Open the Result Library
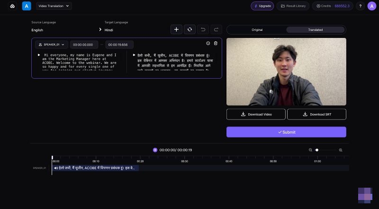The width and height of the screenshot is (379, 209). click(293, 6)
